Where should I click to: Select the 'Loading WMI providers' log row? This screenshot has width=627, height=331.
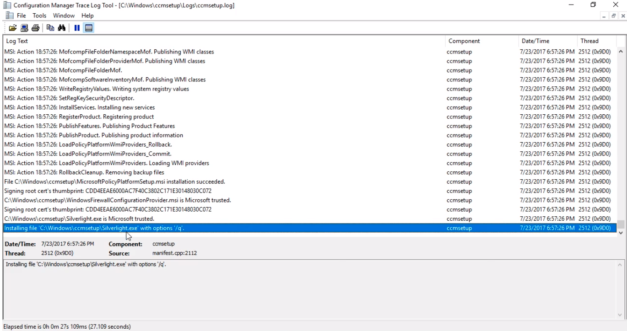click(310, 163)
